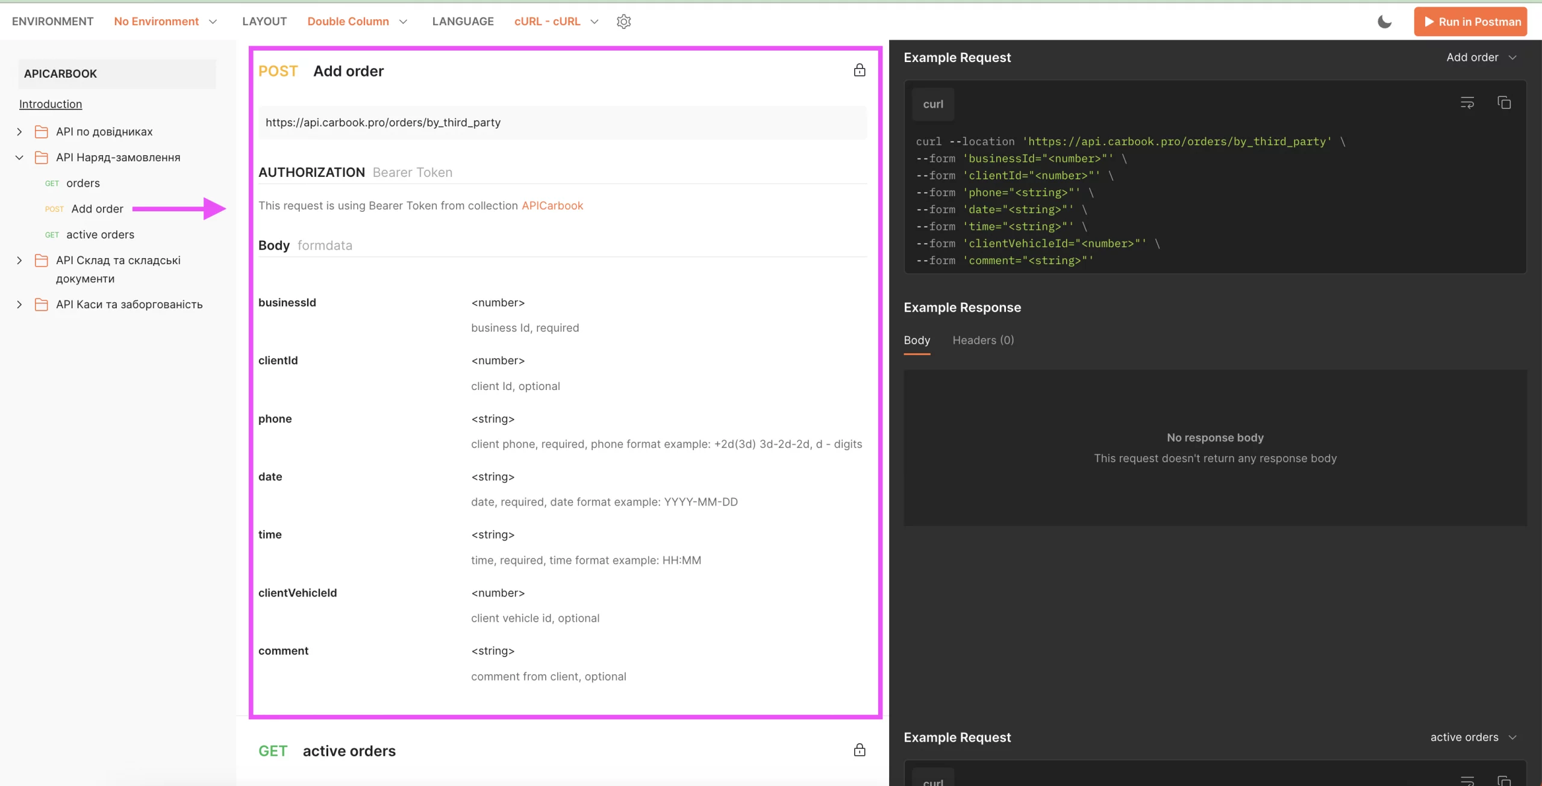Click the Run in Postman button
This screenshot has height=786, width=1542.
(1470, 22)
